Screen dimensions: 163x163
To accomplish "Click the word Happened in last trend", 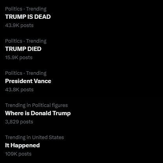I will click(25, 145).
